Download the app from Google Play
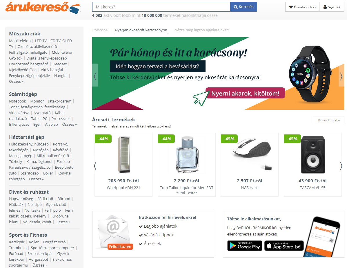The width and height of the screenshot is (347, 268). pyautogui.click(x=245, y=246)
